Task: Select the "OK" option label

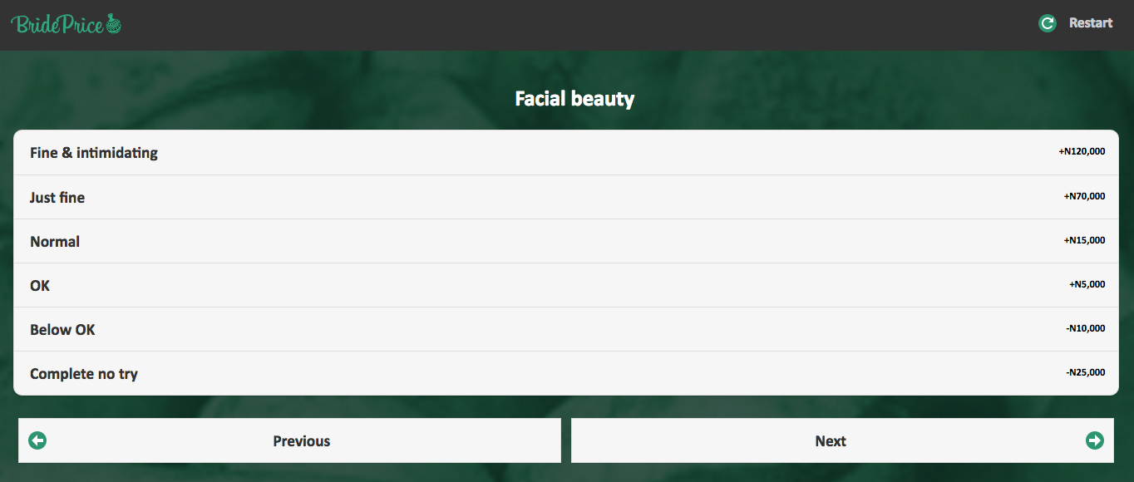Action: click(x=40, y=286)
